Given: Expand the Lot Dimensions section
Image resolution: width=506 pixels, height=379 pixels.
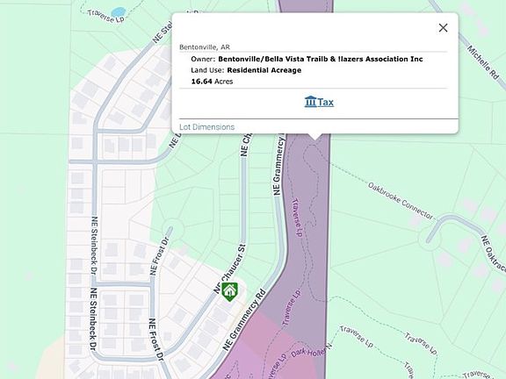Looking at the screenshot, I should [206, 127].
